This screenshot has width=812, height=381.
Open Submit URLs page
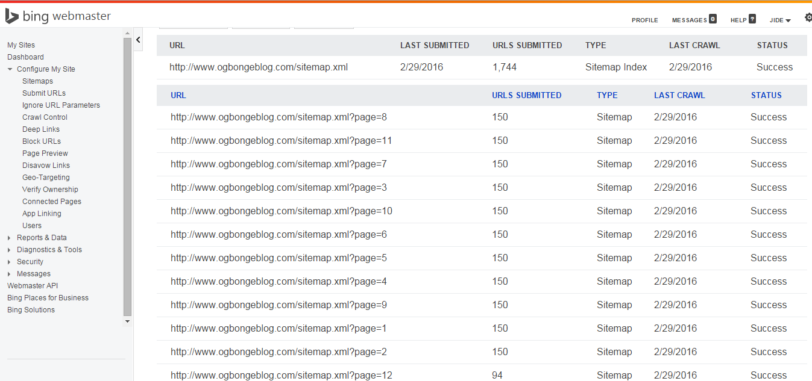pyautogui.click(x=44, y=93)
